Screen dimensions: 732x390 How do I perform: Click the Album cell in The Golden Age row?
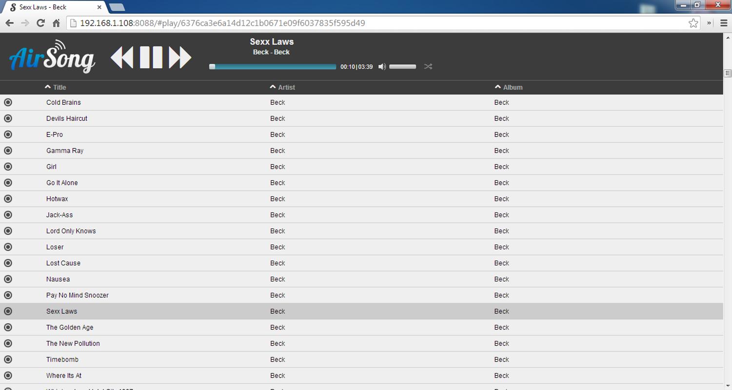[501, 328]
